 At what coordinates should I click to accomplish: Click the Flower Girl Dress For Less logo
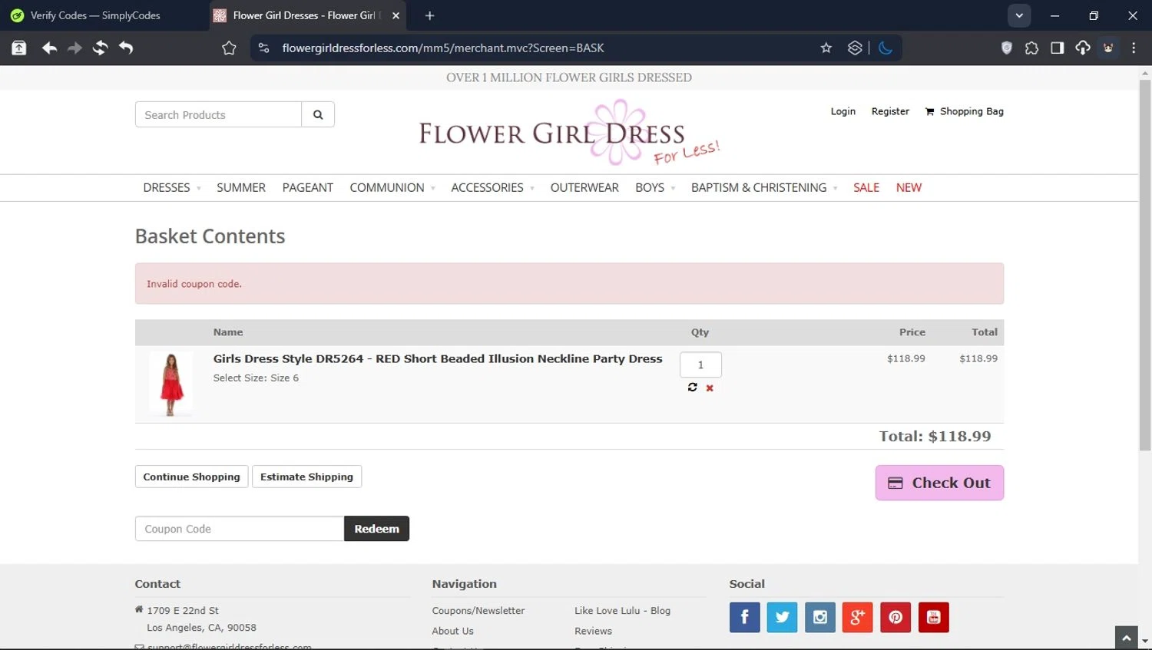569,133
